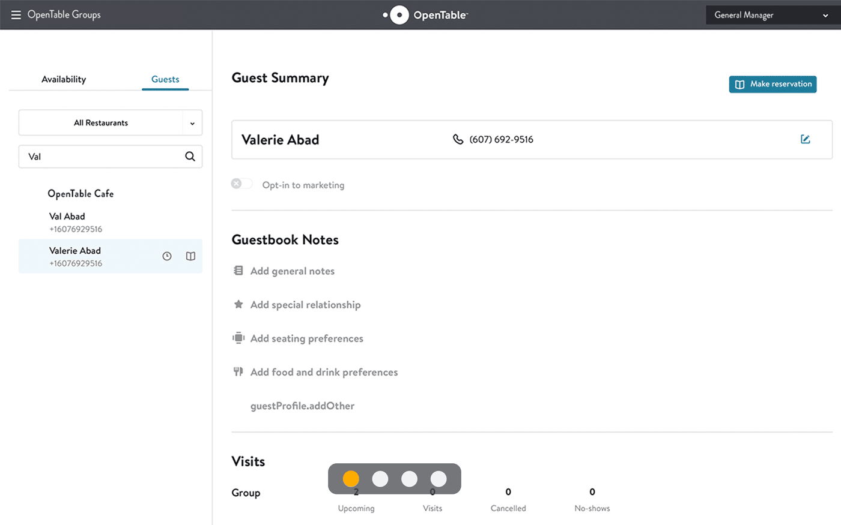Click the Make reservation button
841x525 pixels.
coord(773,84)
